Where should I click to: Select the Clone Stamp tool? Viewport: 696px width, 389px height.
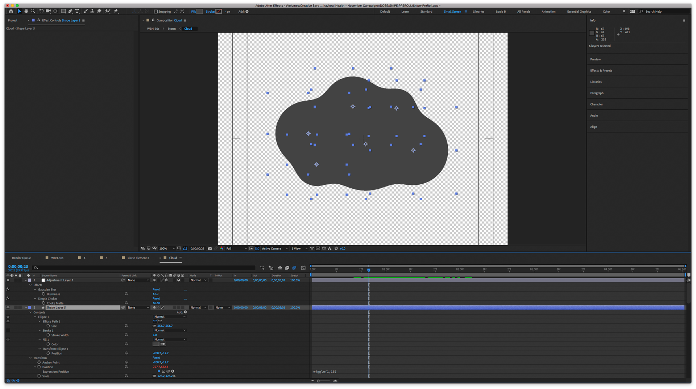click(x=92, y=11)
